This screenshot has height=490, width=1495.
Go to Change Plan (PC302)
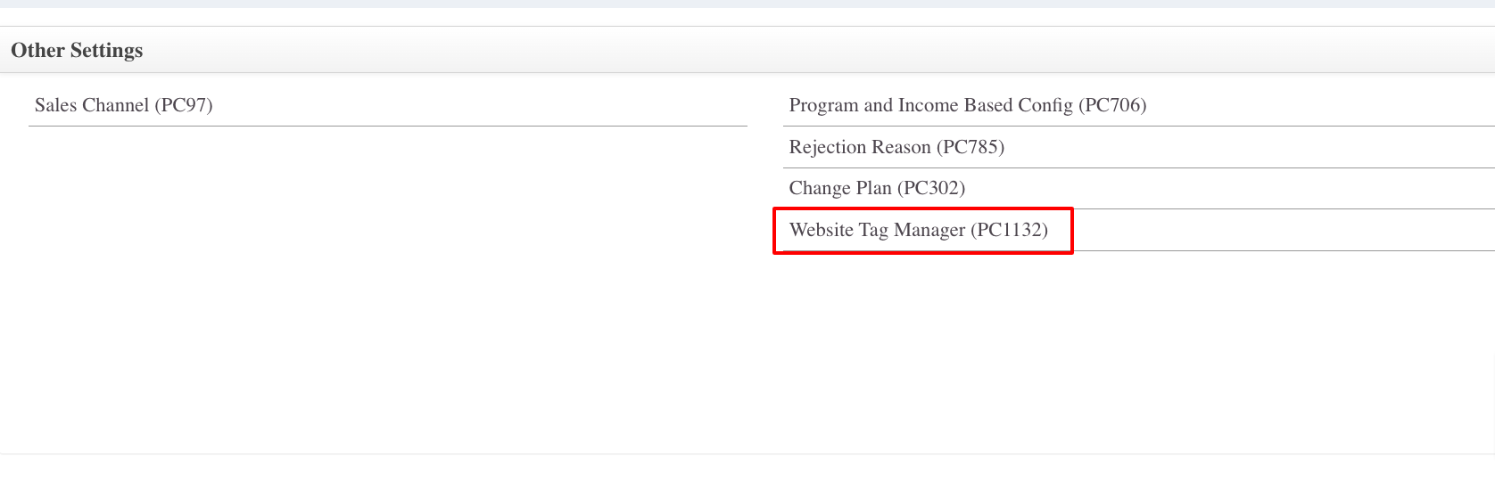coord(877,188)
